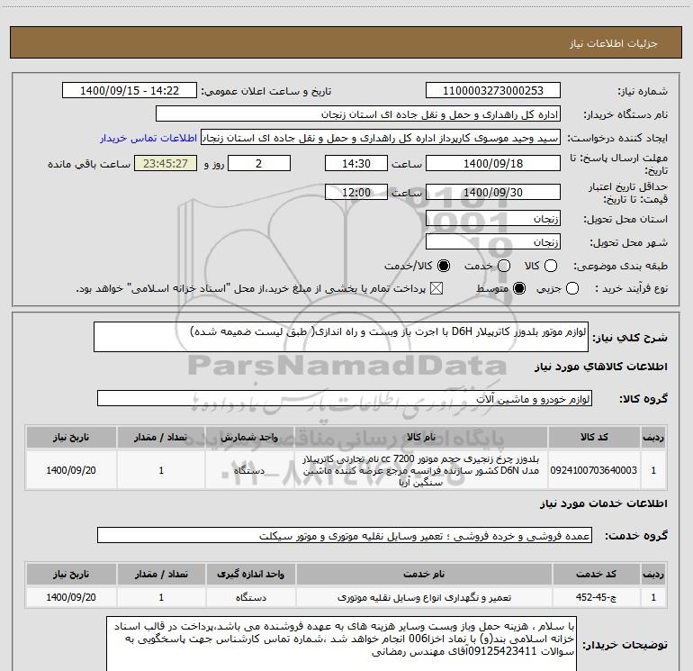Click the countdown timer 23:45:27
Viewport: 693px width, 671px height.
pos(166,164)
